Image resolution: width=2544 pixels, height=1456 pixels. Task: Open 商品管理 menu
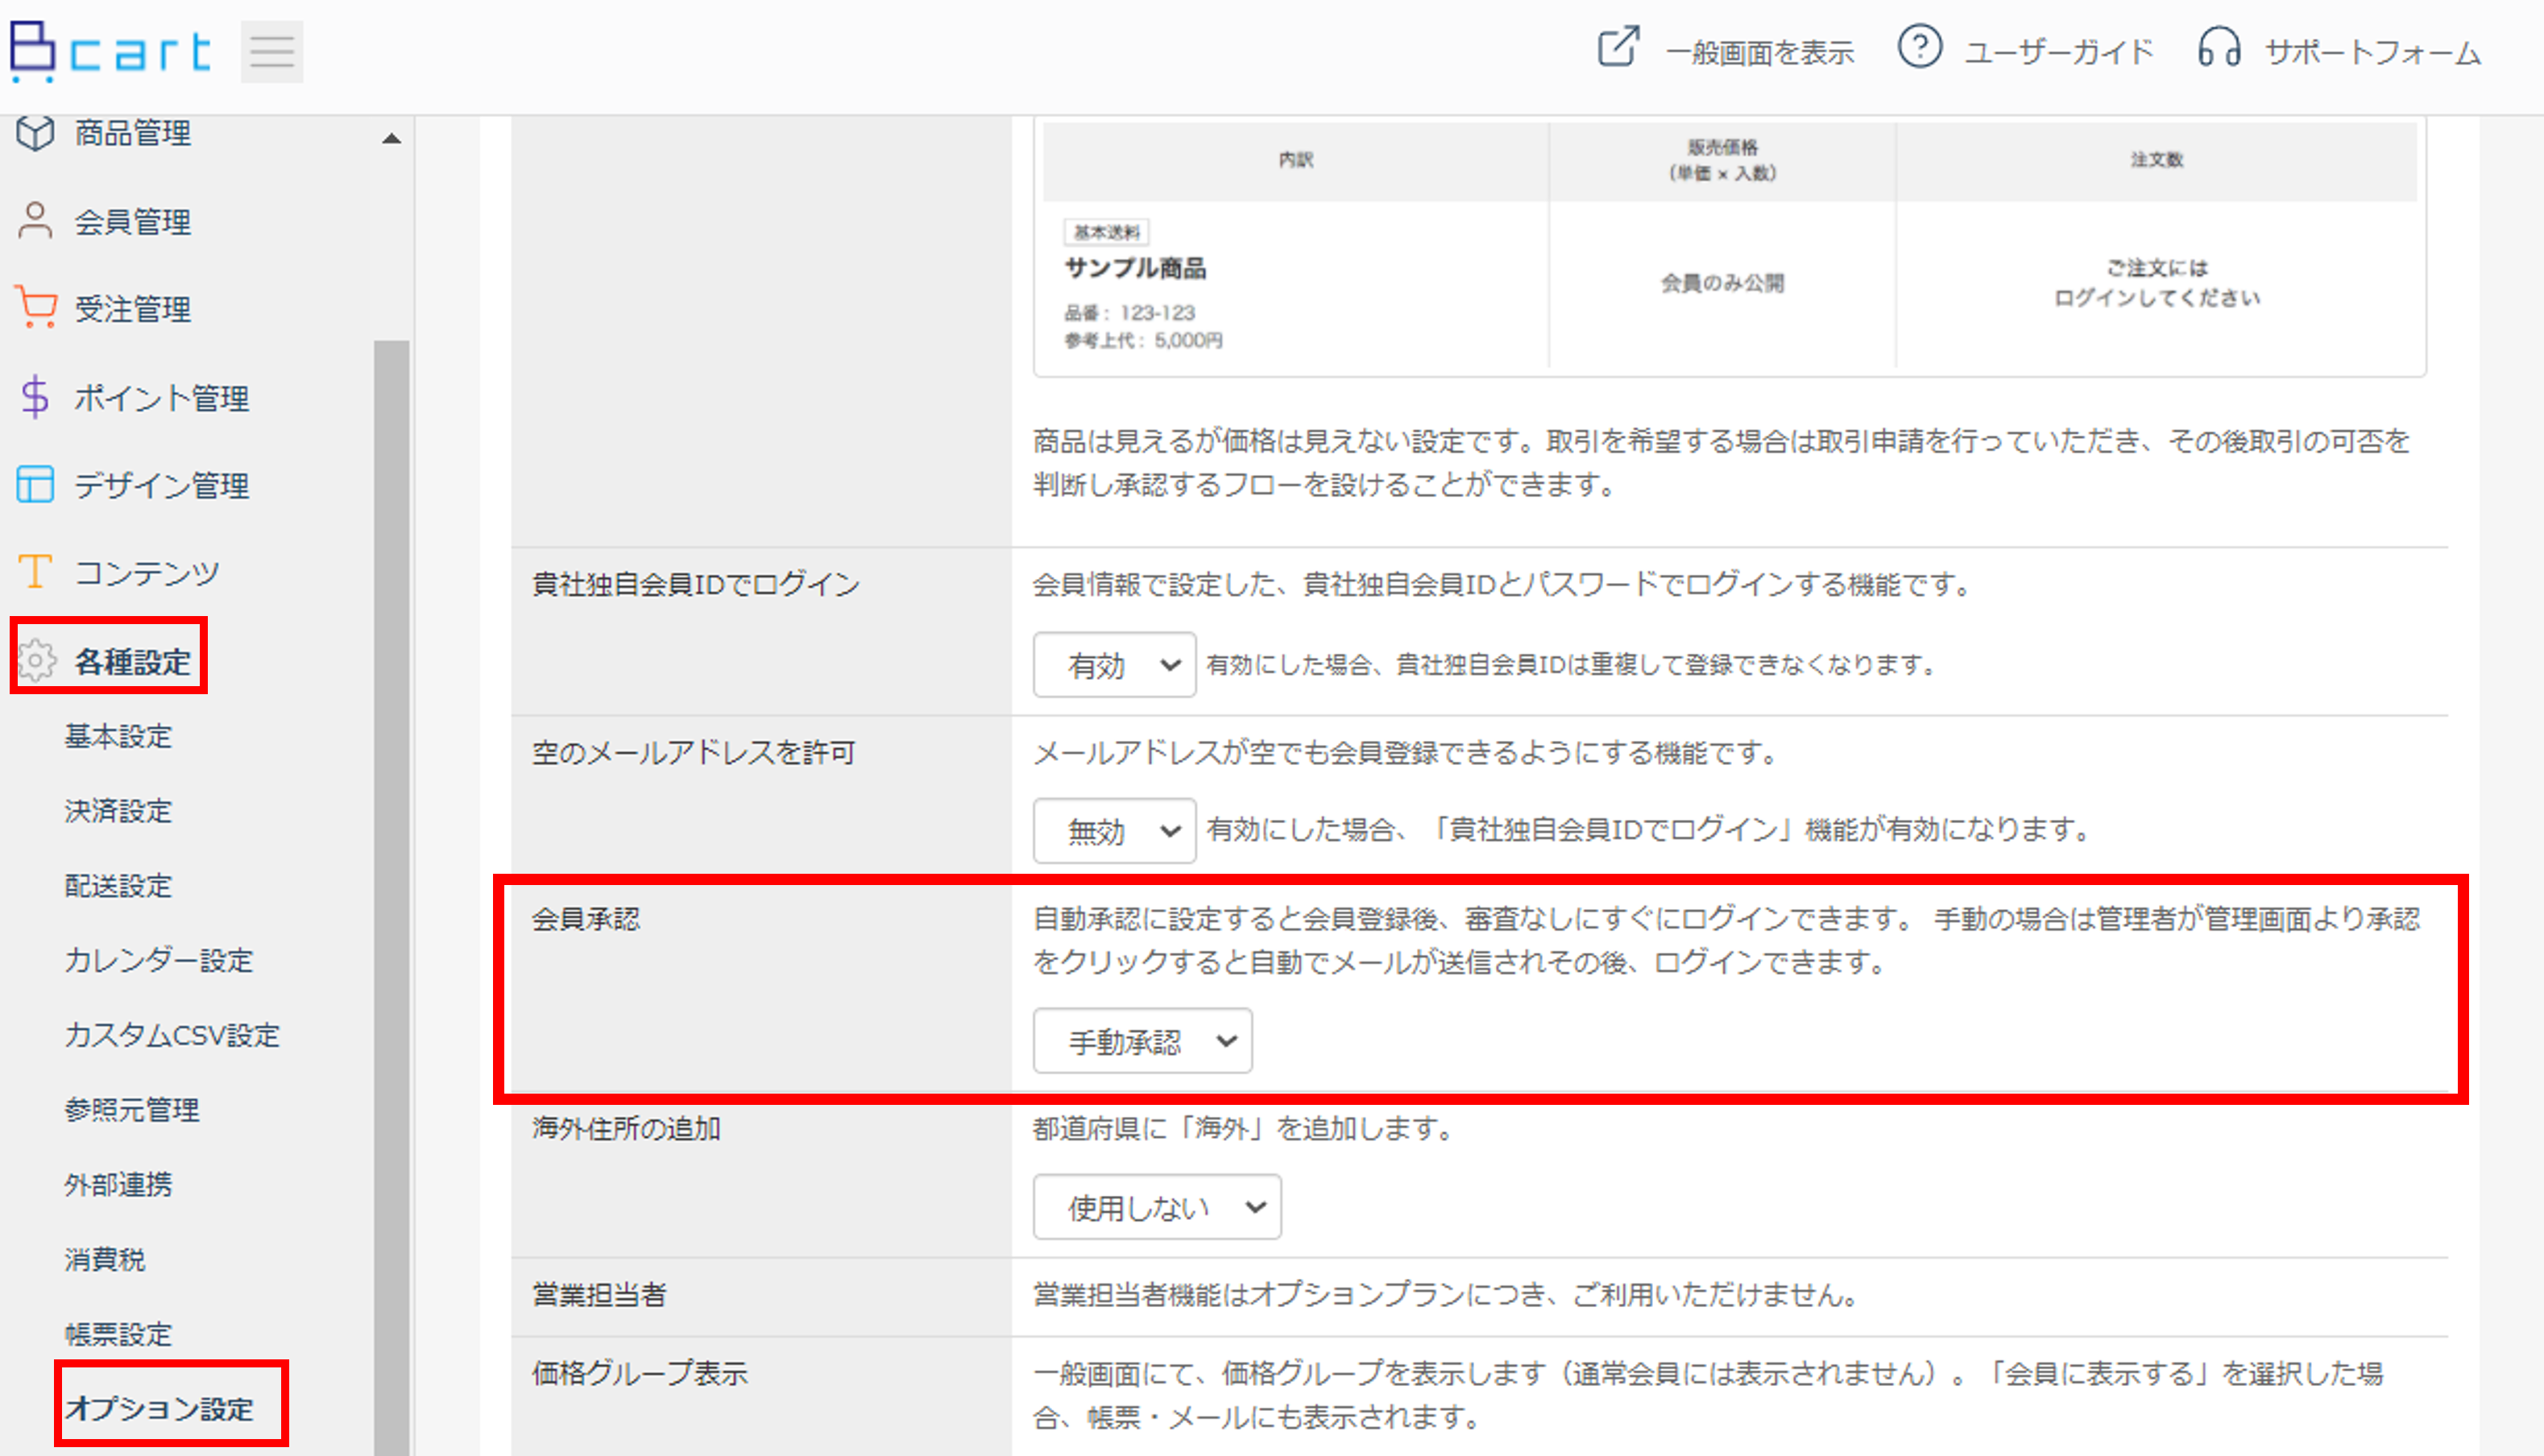click(x=133, y=133)
